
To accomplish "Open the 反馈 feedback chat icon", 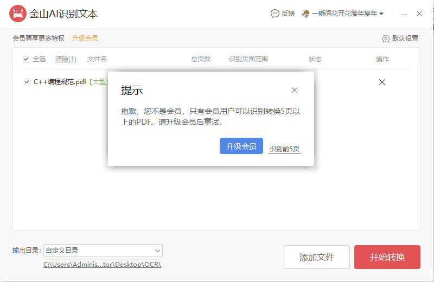I will [x=275, y=14].
